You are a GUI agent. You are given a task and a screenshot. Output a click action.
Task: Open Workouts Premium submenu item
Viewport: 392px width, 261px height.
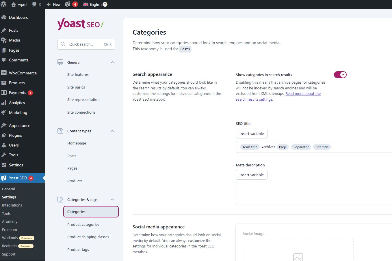tap(18, 238)
